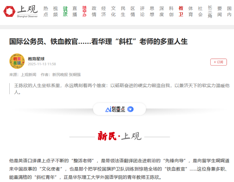The image size is (234, 182).
Task: Open the green 健康 channel icon
Action: pyautogui.click(x=65, y=11)
